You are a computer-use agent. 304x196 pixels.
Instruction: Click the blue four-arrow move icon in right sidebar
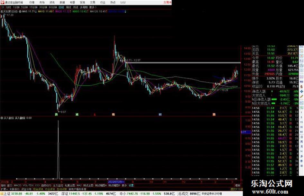301,91
